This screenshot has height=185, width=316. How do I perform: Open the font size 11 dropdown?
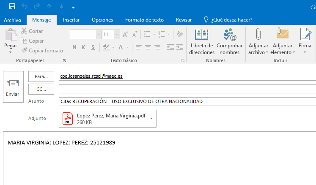pos(117,34)
